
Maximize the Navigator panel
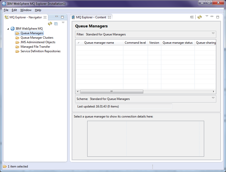coord(62,17)
